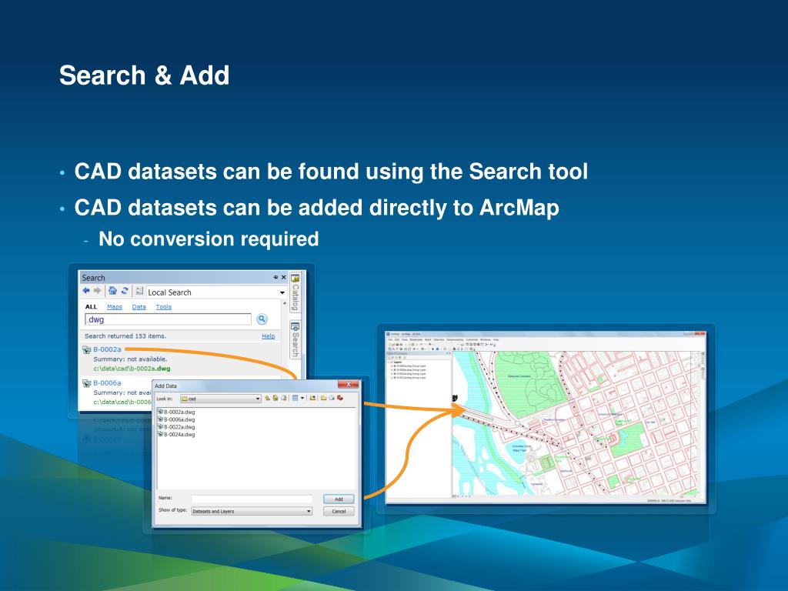
Task: Toggle the B-0006a.dwg Group Layer checkbox
Action: (x=395, y=370)
